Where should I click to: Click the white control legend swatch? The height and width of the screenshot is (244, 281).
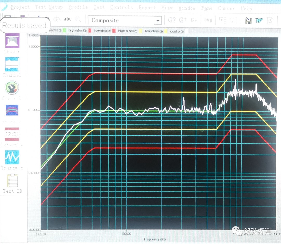tap(186, 32)
